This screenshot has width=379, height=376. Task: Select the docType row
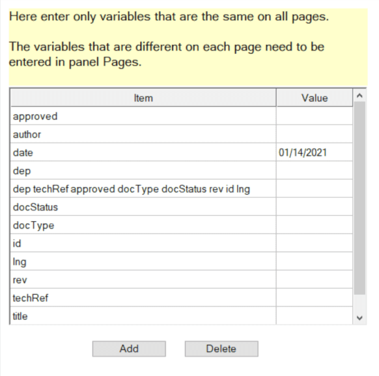182,225
